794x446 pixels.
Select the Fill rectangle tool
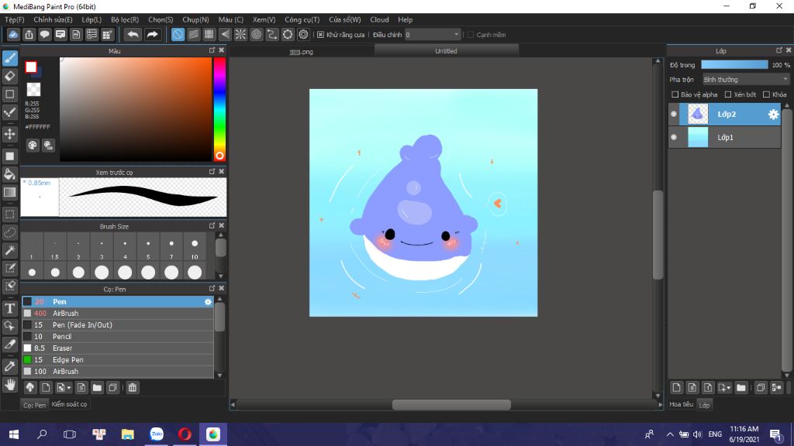pos(10,156)
